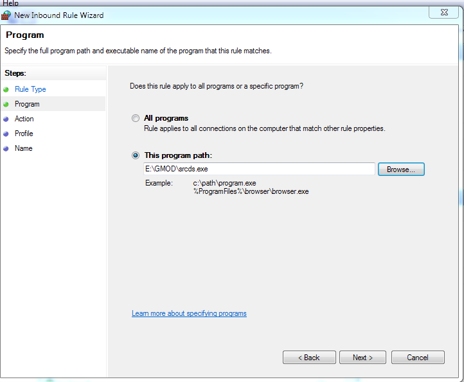
Task: Click Browse to choose a program
Action: [x=401, y=169]
